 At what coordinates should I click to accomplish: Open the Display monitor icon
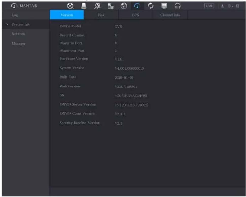pos(164,6)
